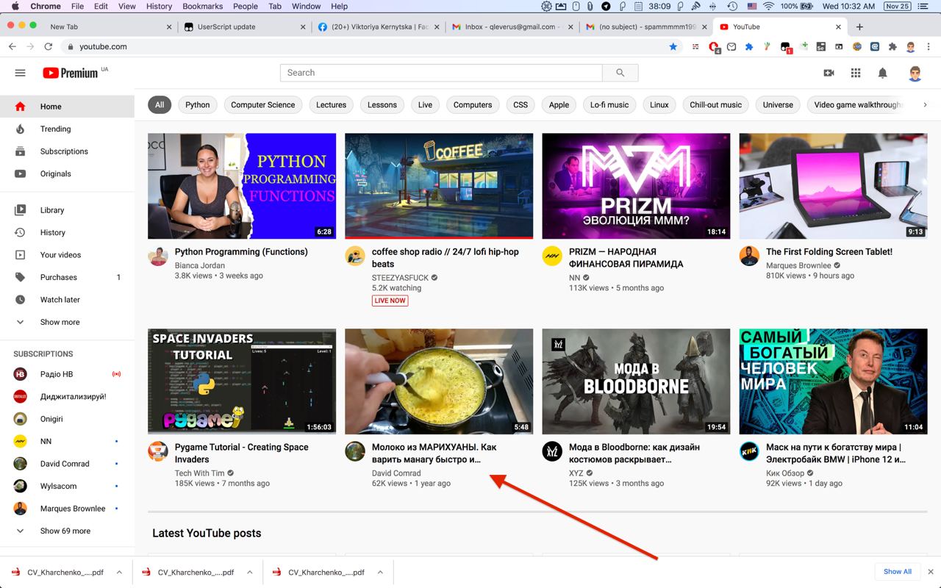Open Wylsacom subscription in sidebar
Screen dimensions: 941x588
67,486
